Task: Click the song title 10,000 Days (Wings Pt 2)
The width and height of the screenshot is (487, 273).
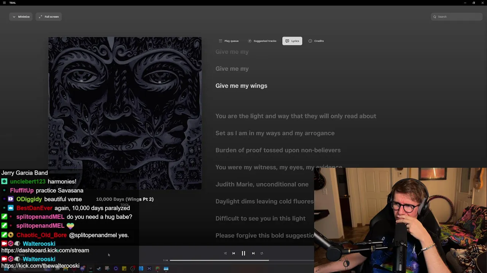Action: [x=125, y=199]
